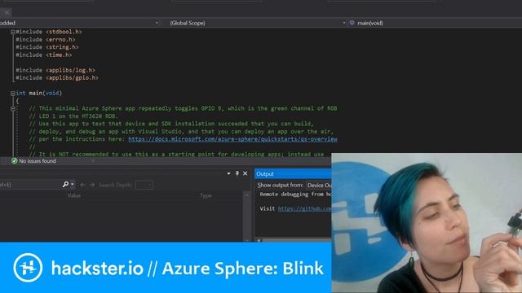Click the search forward arrow

click(x=92, y=185)
